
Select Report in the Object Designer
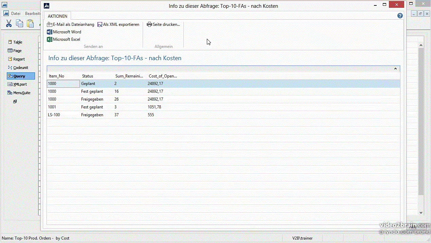tap(16, 59)
